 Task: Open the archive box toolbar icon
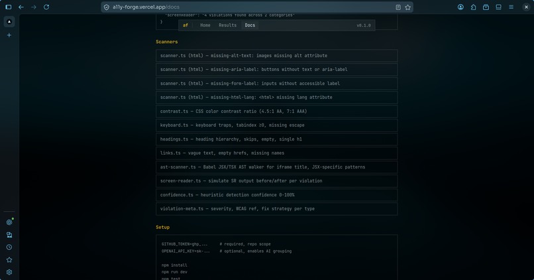coord(486,7)
